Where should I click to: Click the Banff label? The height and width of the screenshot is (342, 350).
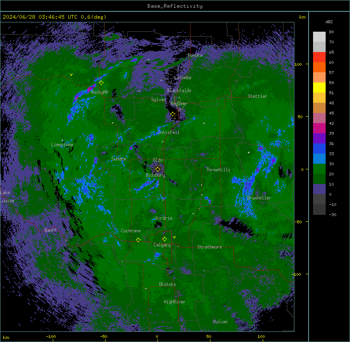[50, 230]
